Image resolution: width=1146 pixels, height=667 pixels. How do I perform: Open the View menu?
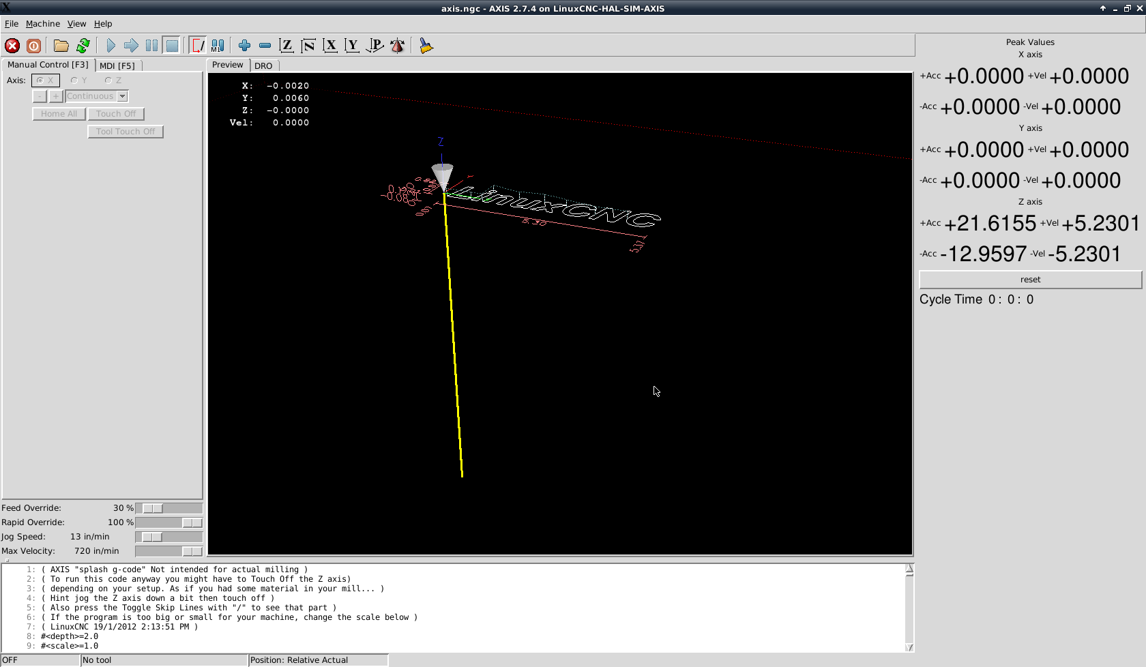click(76, 24)
